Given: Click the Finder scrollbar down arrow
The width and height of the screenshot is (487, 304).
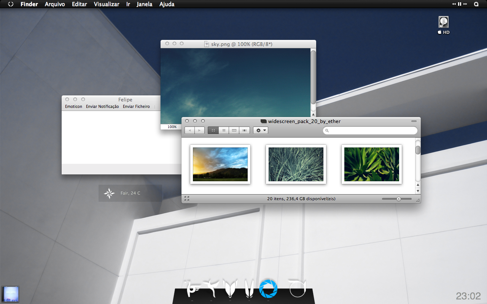Looking at the screenshot, I should [x=418, y=191].
